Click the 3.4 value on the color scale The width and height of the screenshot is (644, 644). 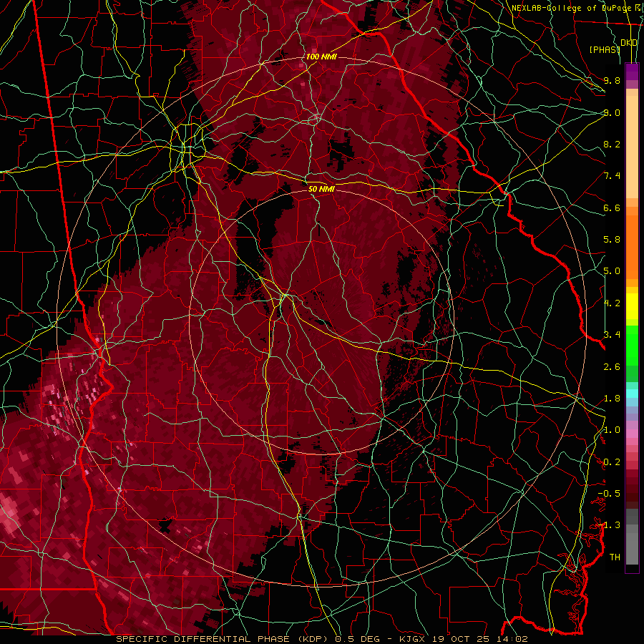click(612, 335)
